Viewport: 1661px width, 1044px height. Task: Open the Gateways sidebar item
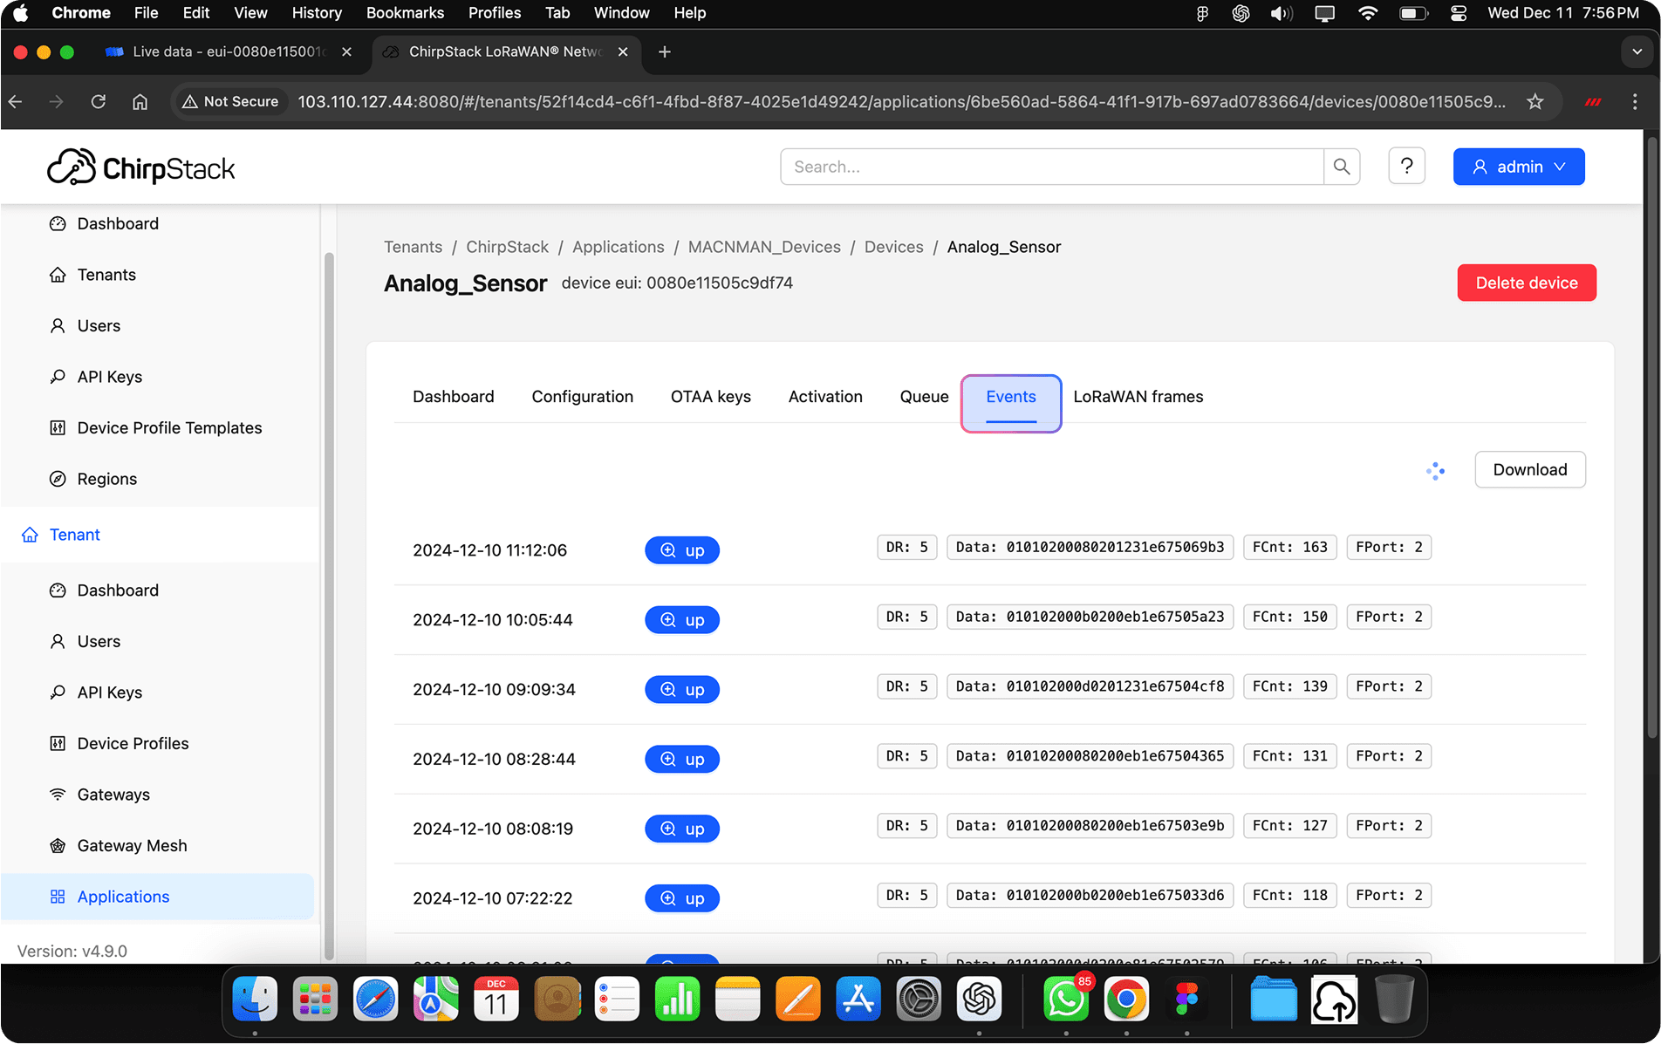pyautogui.click(x=113, y=795)
